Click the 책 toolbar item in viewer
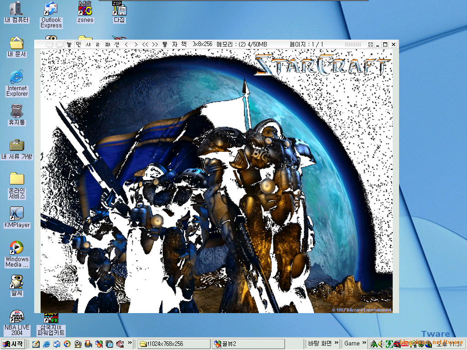This screenshot has width=467, height=350. pyautogui.click(x=184, y=44)
